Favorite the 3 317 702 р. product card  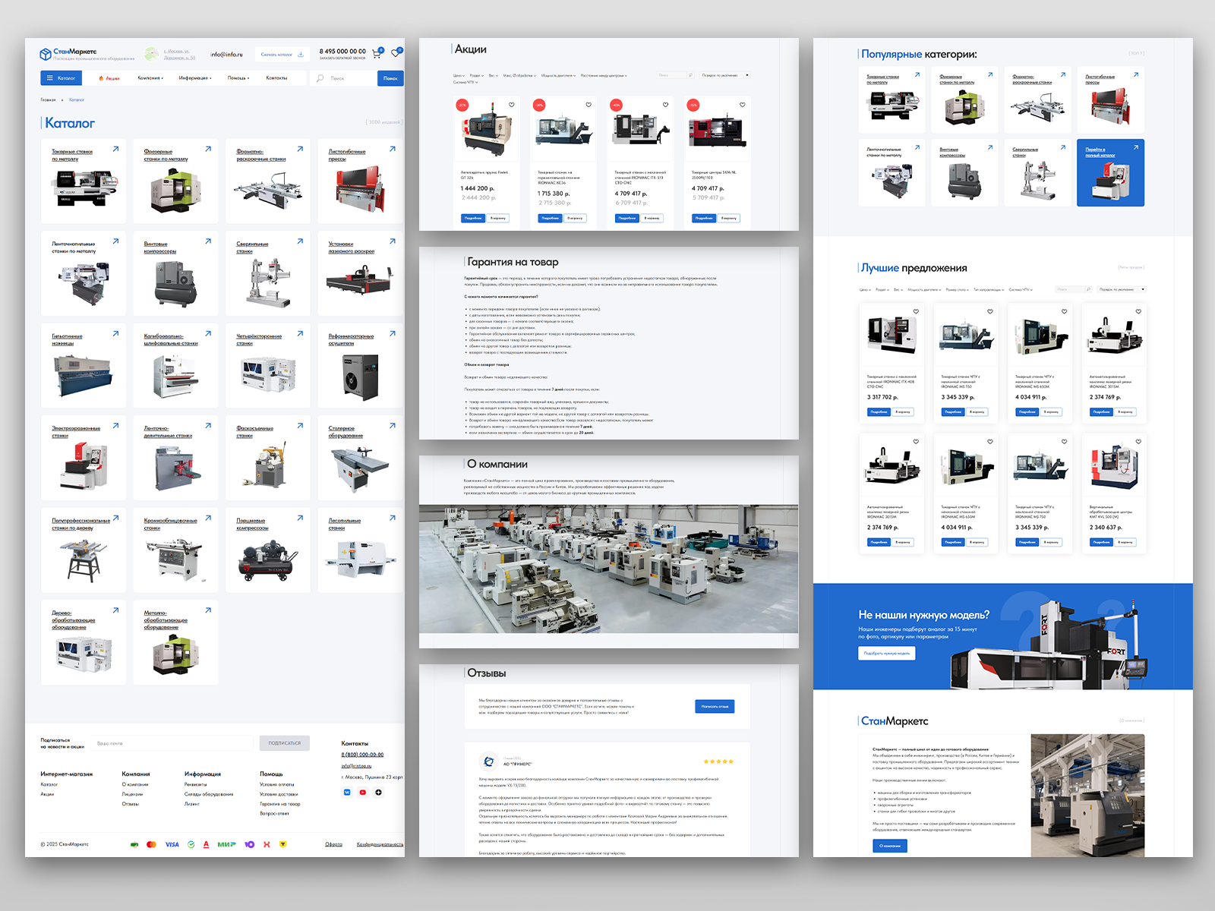[916, 311]
